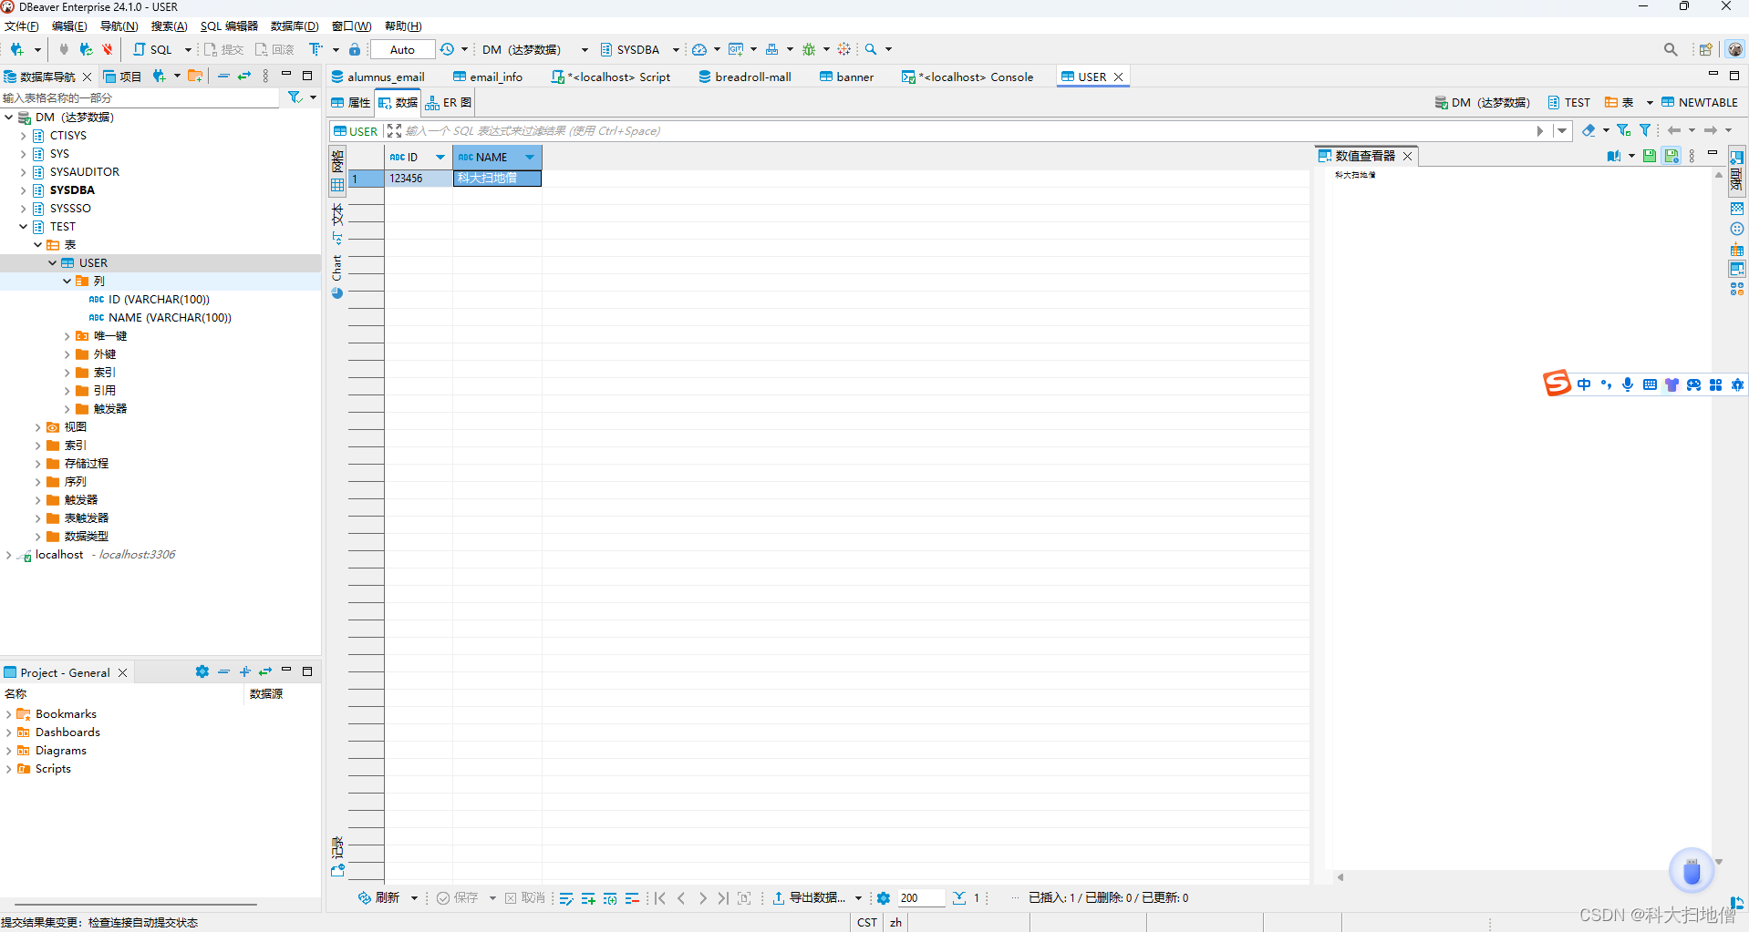Collapse the TEST schema node
Viewport: 1749px width, 932px height.
(x=24, y=227)
